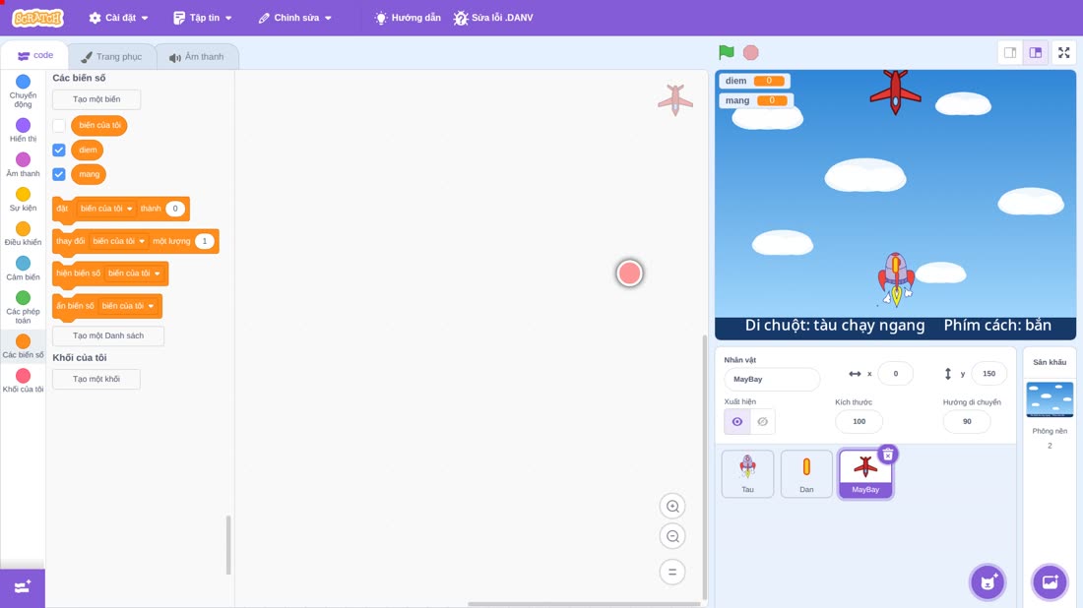Stop the project with the red stop icon
This screenshot has height=608, width=1083.
(x=751, y=52)
